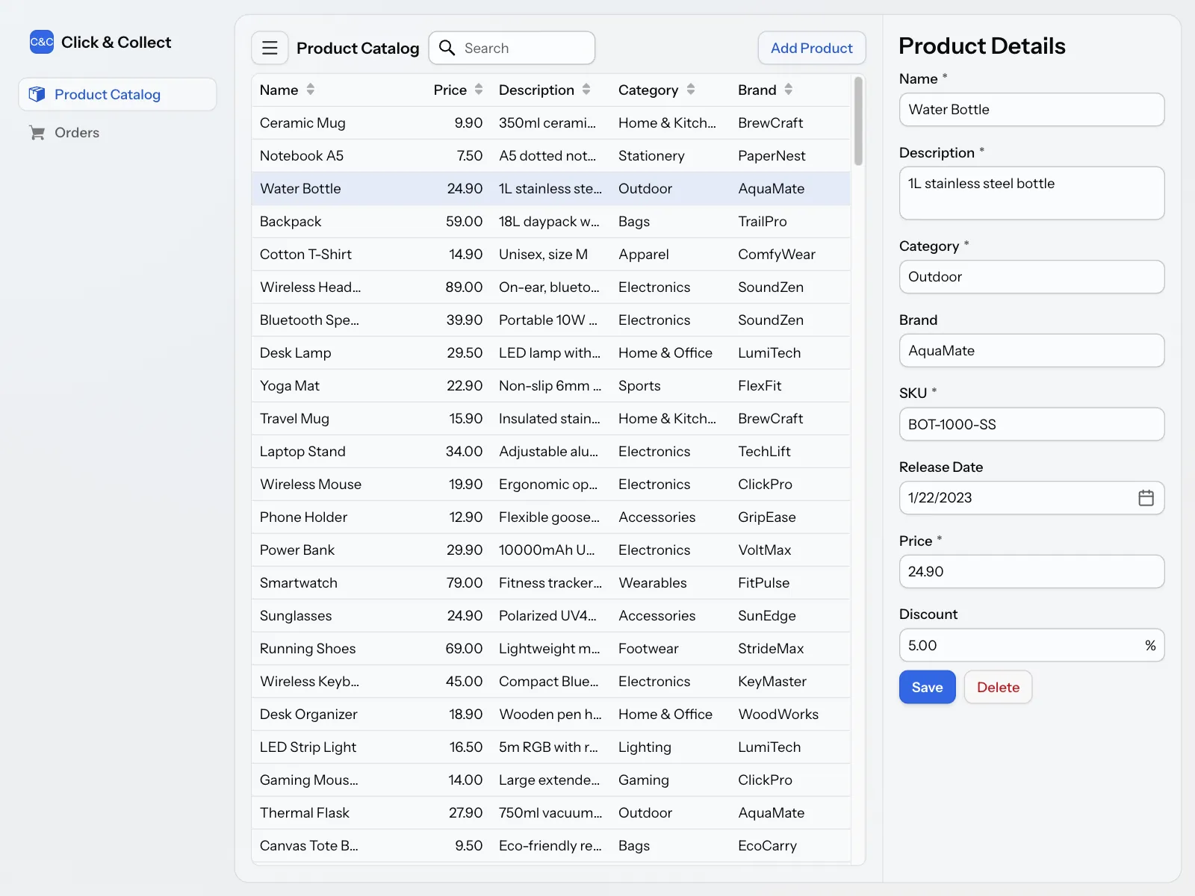Click the Product Catalog box icon
The image size is (1195, 896).
[x=37, y=94]
